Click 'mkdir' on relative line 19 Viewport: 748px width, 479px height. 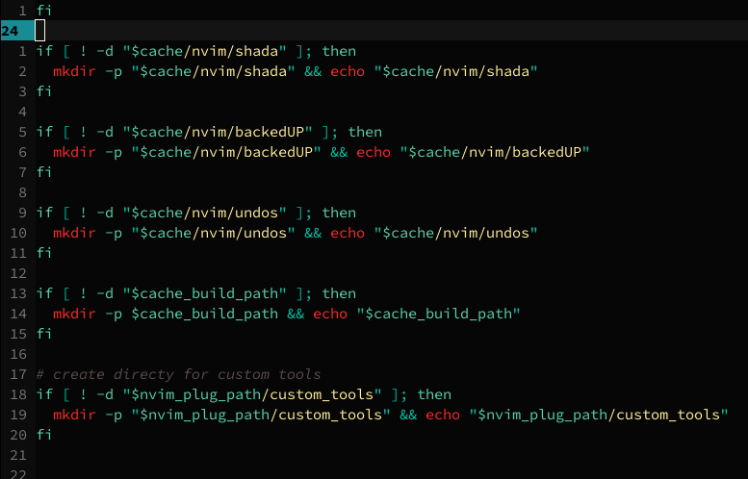(74, 415)
